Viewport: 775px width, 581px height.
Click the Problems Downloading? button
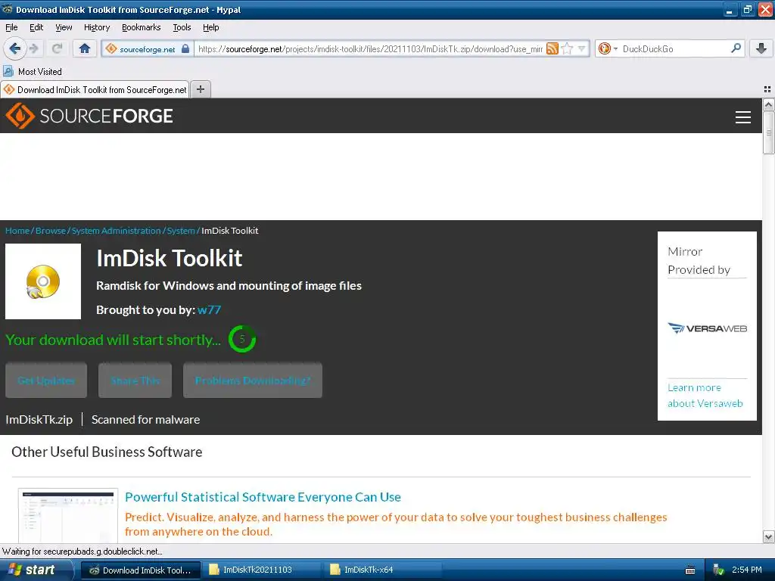(253, 381)
